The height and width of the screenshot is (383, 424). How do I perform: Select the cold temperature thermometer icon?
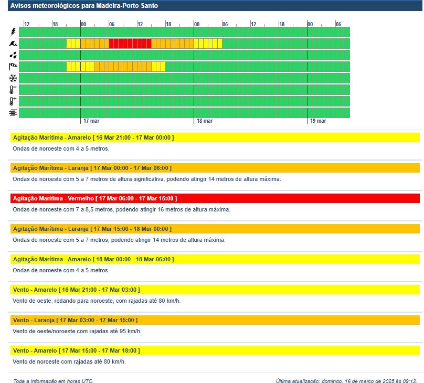pos(13,90)
